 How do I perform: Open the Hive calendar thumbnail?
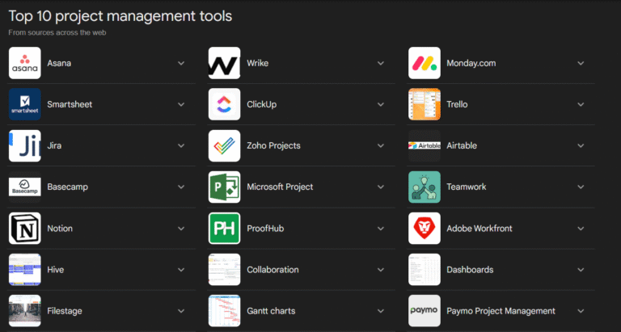(x=24, y=270)
